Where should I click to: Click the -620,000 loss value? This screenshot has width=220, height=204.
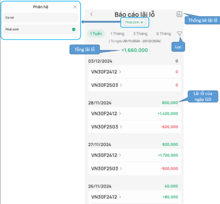pos(169,127)
